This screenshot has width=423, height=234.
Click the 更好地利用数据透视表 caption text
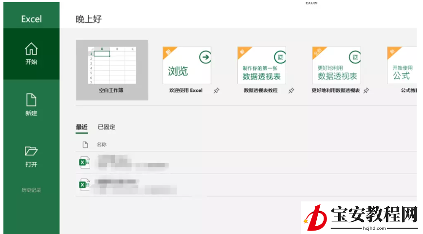coord(336,90)
